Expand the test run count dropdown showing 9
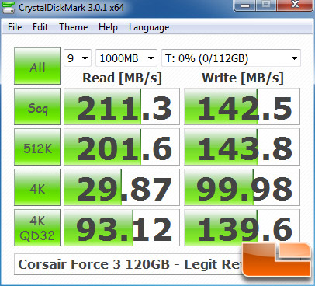This screenshot has width=315, height=286. coord(78,58)
